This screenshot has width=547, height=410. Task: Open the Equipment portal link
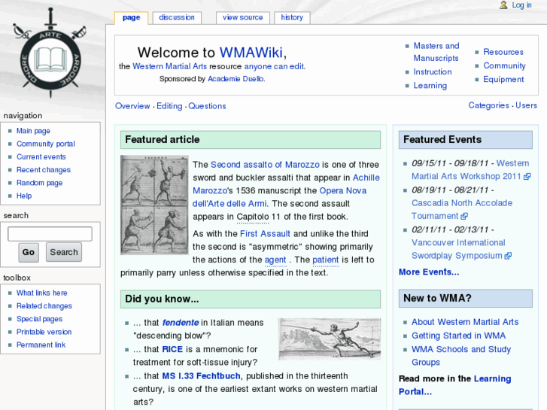tap(503, 79)
